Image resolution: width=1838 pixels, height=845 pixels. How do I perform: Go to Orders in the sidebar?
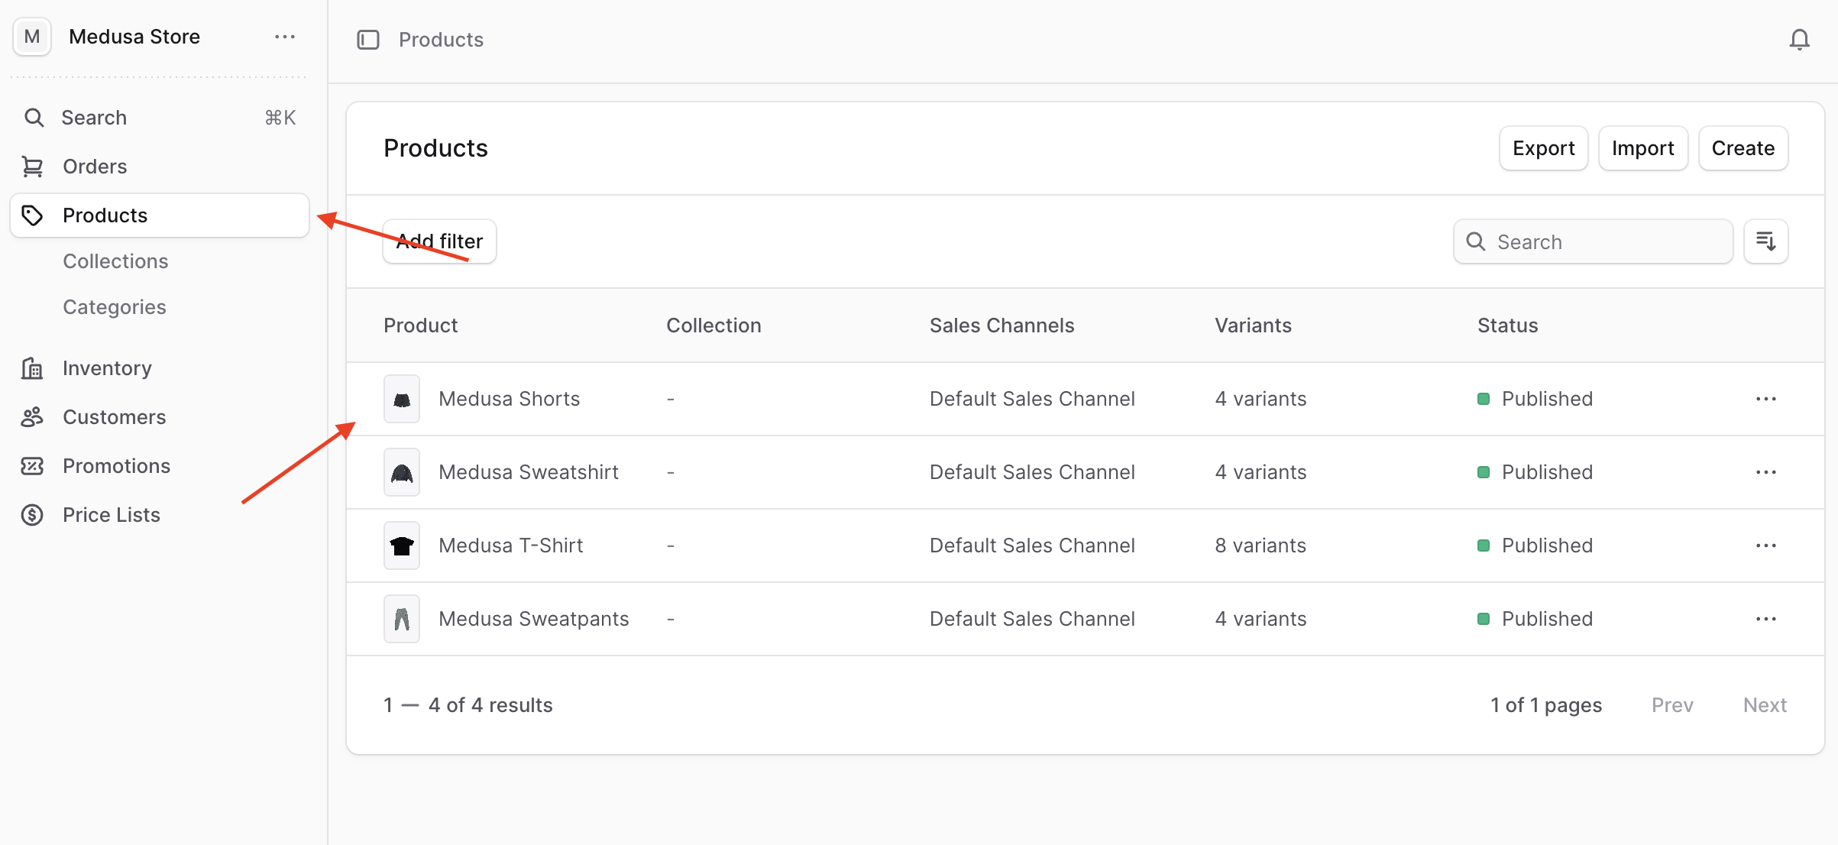pyautogui.click(x=160, y=167)
